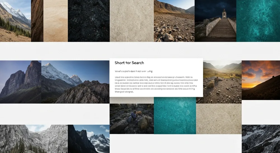Select the teal texture below the text card
The height and width of the screenshot is (153, 280).
[175, 115]
